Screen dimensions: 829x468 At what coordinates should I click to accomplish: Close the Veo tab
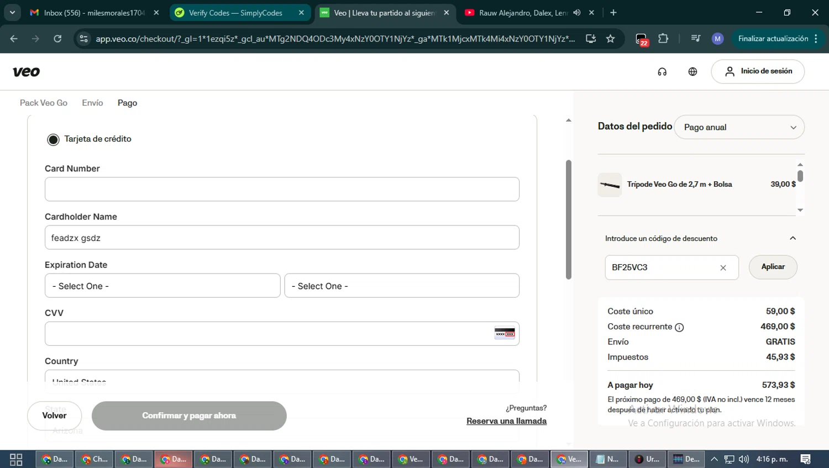coord(447,13)
